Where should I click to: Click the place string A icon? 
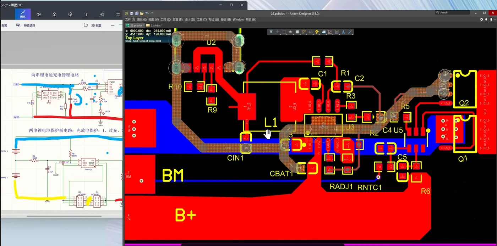343,32
